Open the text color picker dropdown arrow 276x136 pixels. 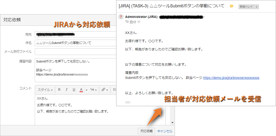[87, 90]
